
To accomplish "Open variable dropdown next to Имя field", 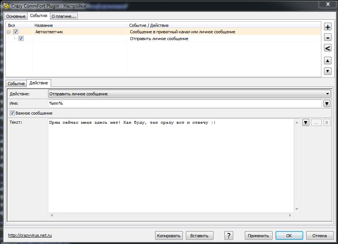I will click(327, 104).
